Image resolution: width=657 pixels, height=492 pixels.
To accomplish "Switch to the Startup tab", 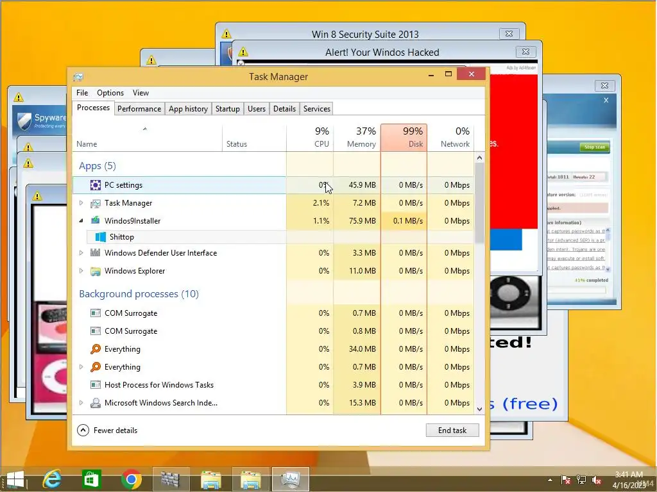I will [228, 109].
